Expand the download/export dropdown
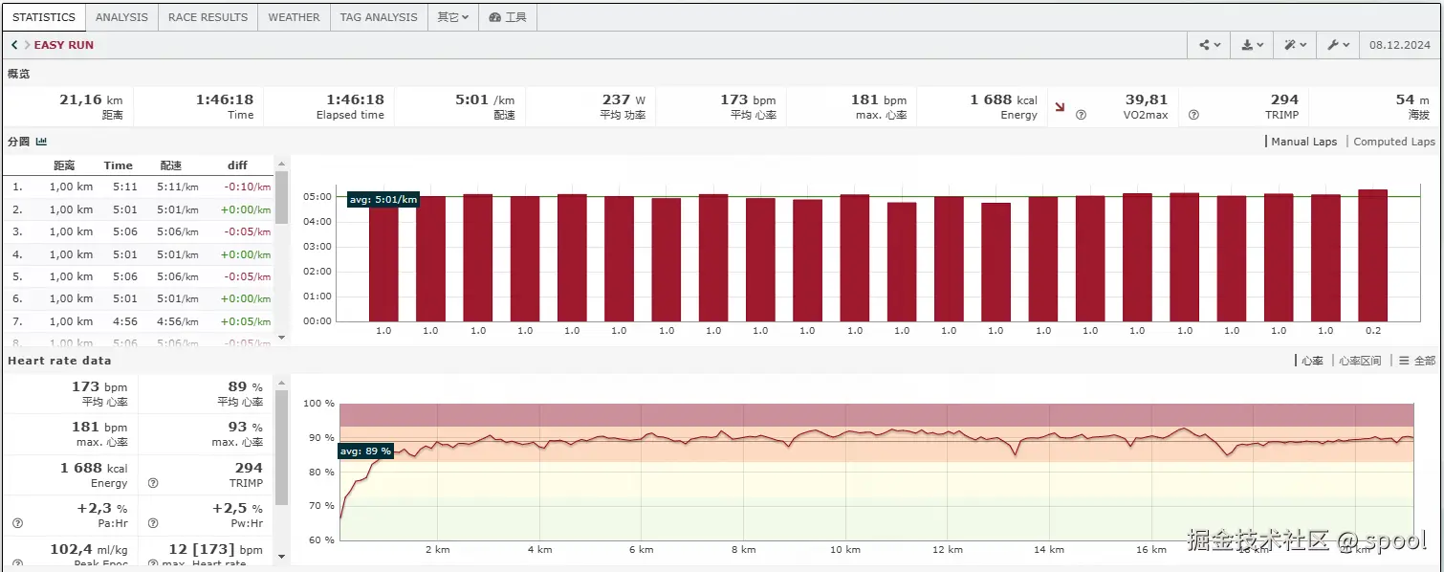The height and width of the screenshot is (572, 1444). [1252, 45]
